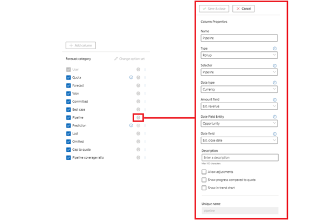The width and height of the screenshot is (318, 221).
Task: Open the Data type Currency dropdown
Action: point(239,89)
